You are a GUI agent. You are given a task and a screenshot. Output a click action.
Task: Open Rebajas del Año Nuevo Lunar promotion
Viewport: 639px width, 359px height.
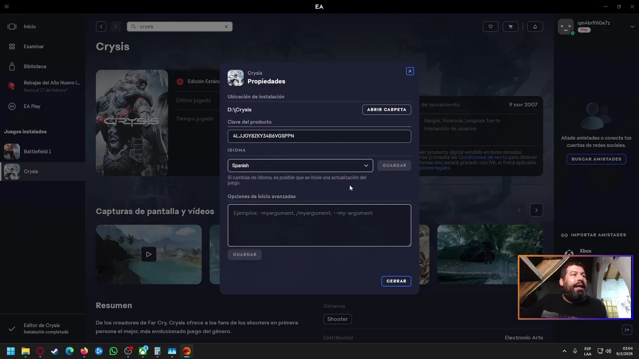tap(42, 86)
